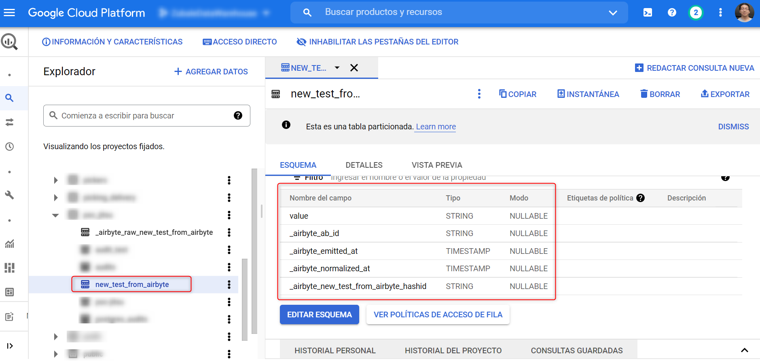Switch to the DETALLES tab

pyautogui.click(x=364, y=165)
